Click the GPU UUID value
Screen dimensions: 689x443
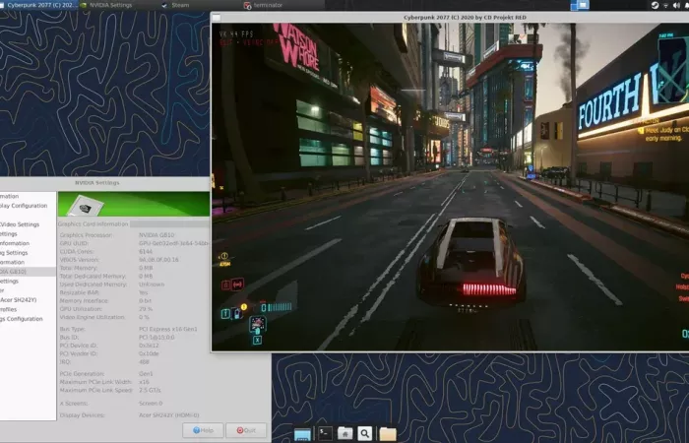pos(174,243)
